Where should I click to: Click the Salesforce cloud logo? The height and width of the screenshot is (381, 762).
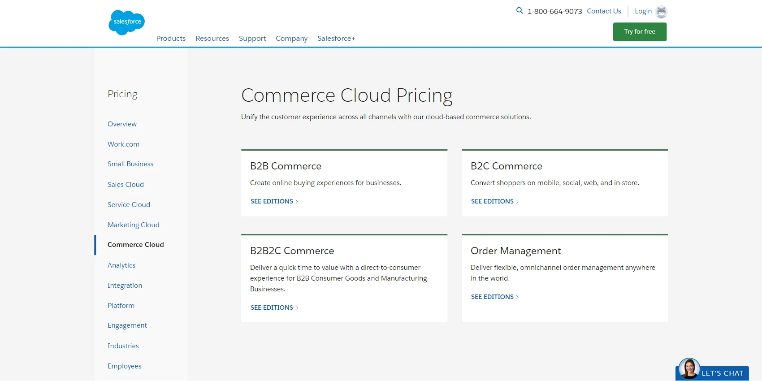point(127,22)
